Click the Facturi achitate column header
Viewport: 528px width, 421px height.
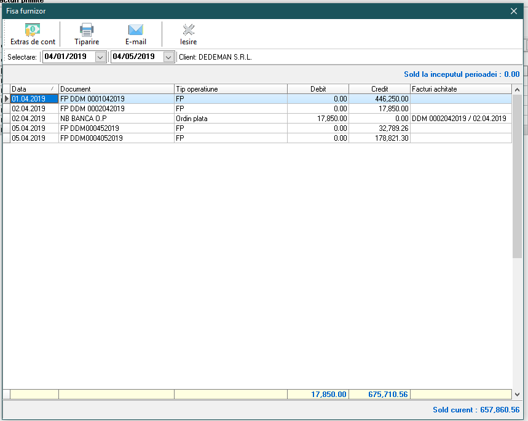pyautogui.click(x=461, y=89)
